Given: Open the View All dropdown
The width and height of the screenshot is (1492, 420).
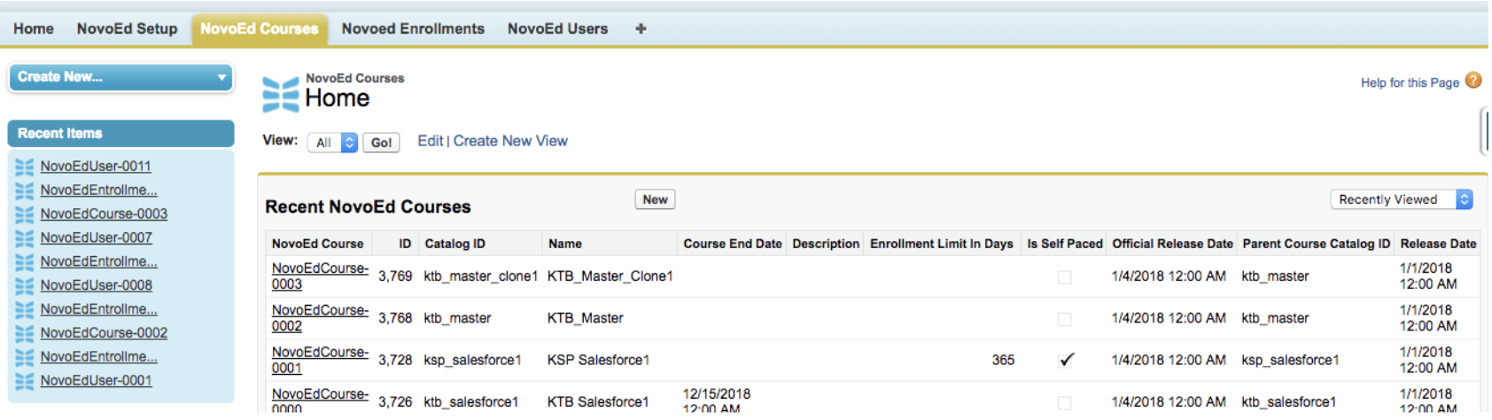Looking at the screenshot, I should (332, 143).
